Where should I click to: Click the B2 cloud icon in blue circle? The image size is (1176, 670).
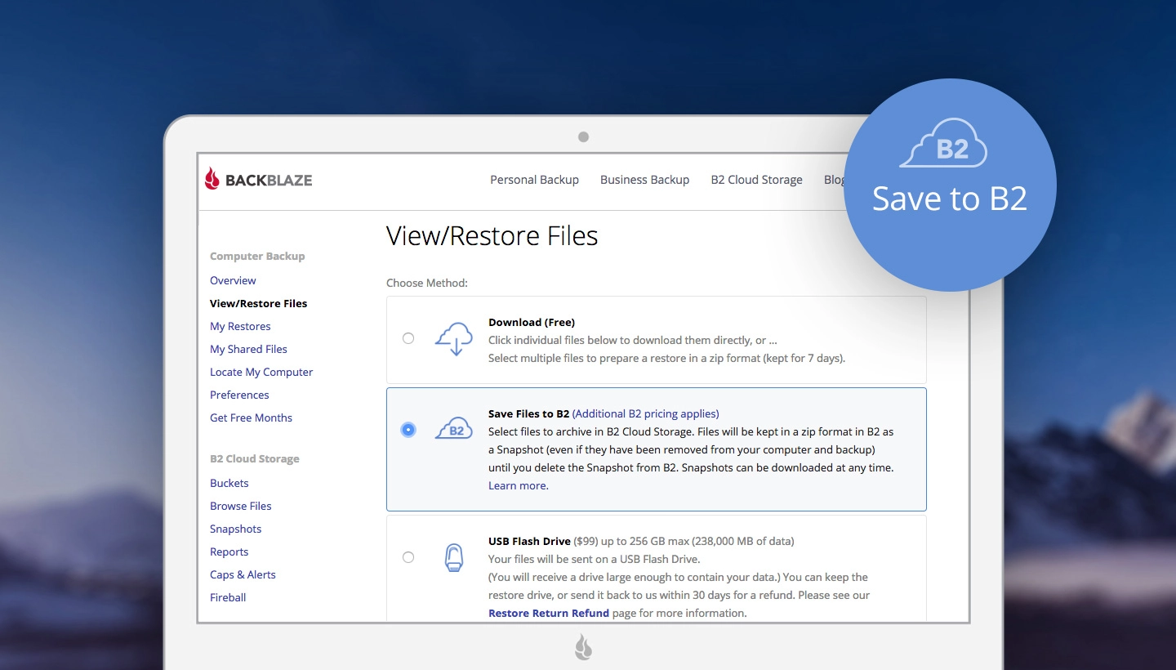coord(944,145)
